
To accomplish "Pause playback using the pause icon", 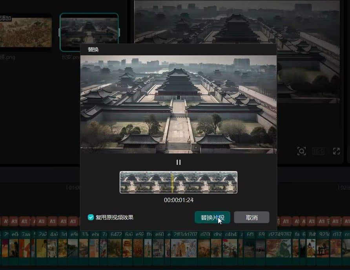I will 179,162.
